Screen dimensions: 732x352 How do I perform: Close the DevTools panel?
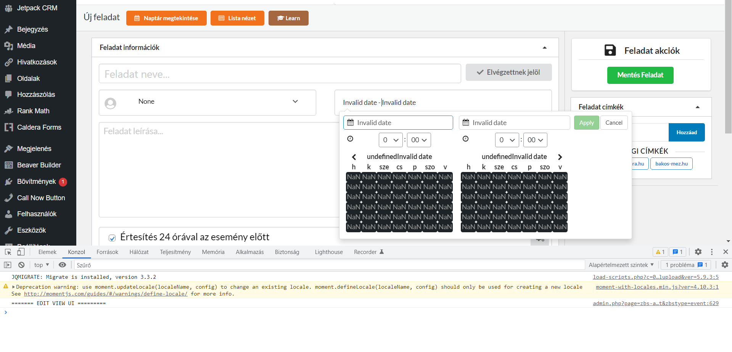tap(726, 252)
